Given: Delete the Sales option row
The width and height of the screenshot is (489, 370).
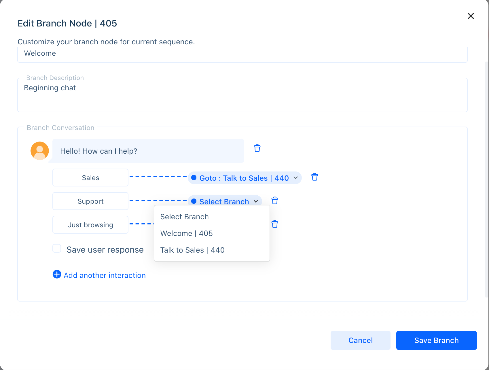Looking at the screenshot, I should pyautogui.click(x=314, y=177).
